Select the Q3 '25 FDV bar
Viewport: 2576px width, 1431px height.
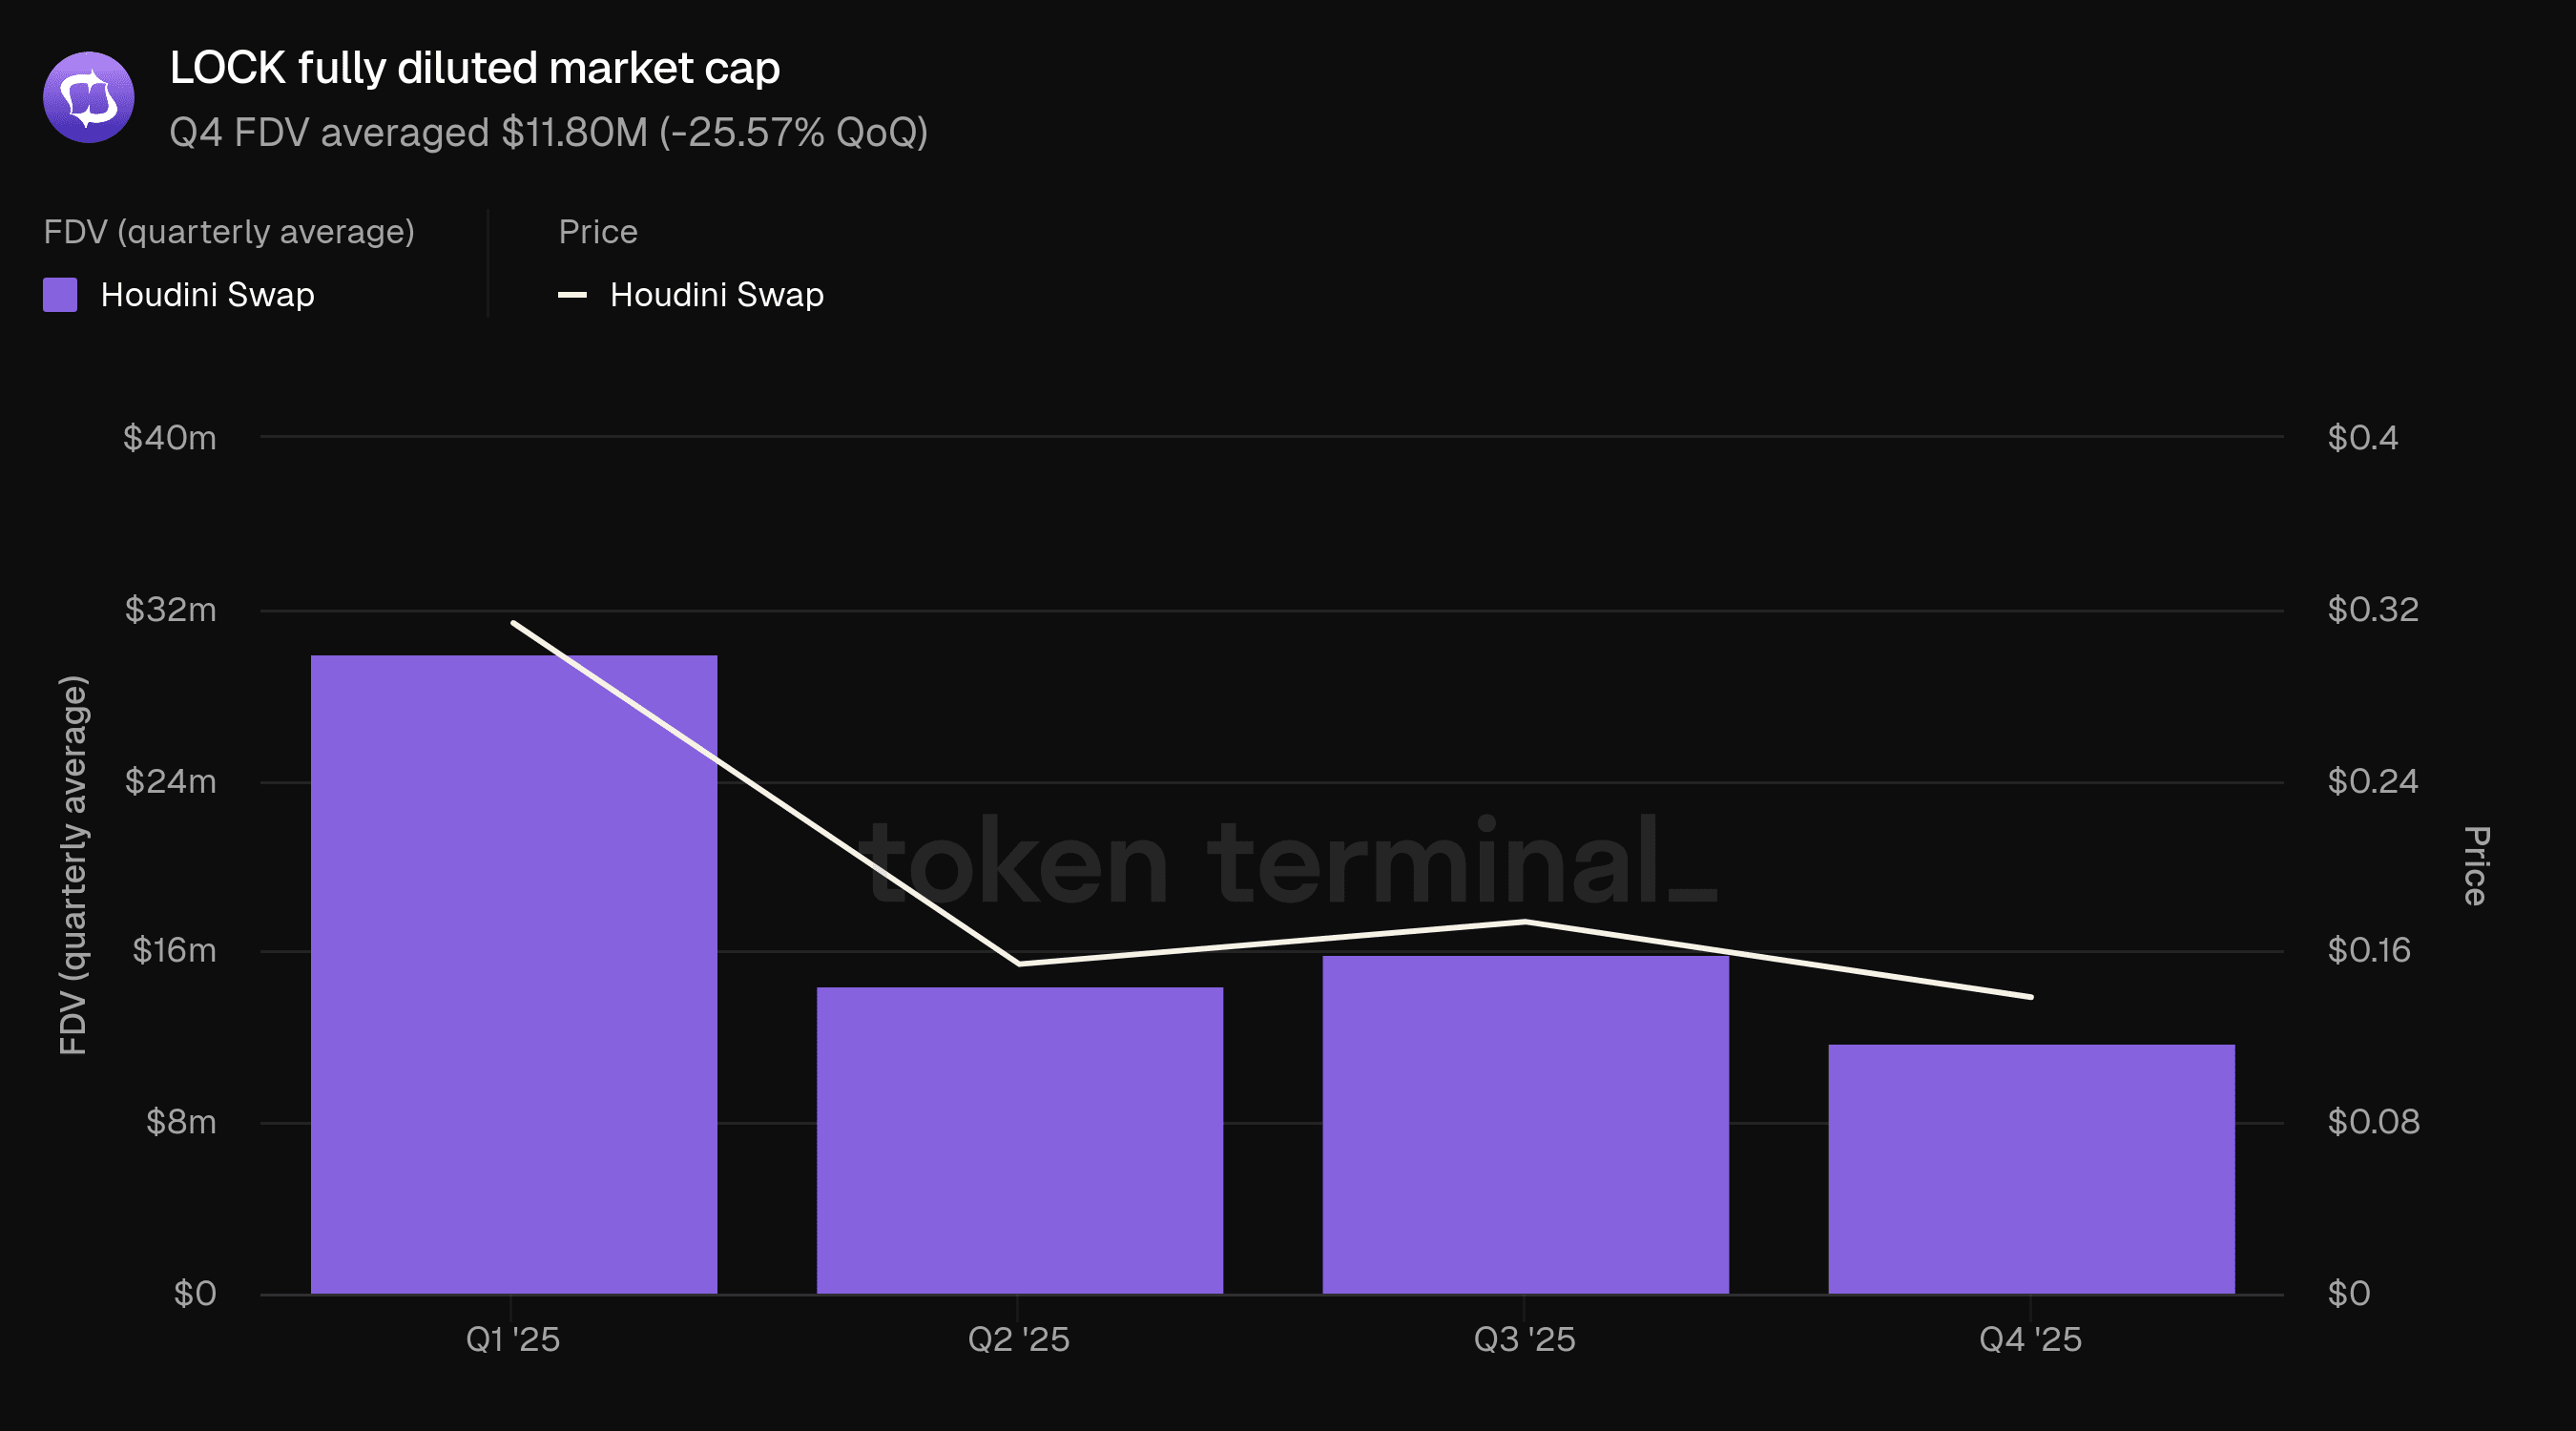tap(1525, 1124)
